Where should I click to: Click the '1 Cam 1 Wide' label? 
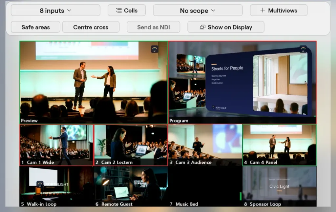[x=37, y=163]
